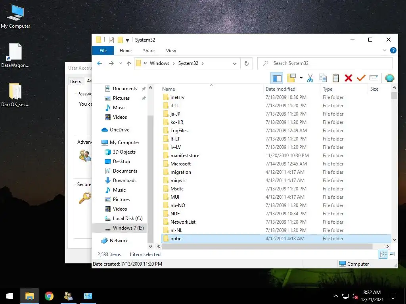Go back with the left arrow
Image resolution: width=406 pixels, height=304 pixels.
(100, 63)
